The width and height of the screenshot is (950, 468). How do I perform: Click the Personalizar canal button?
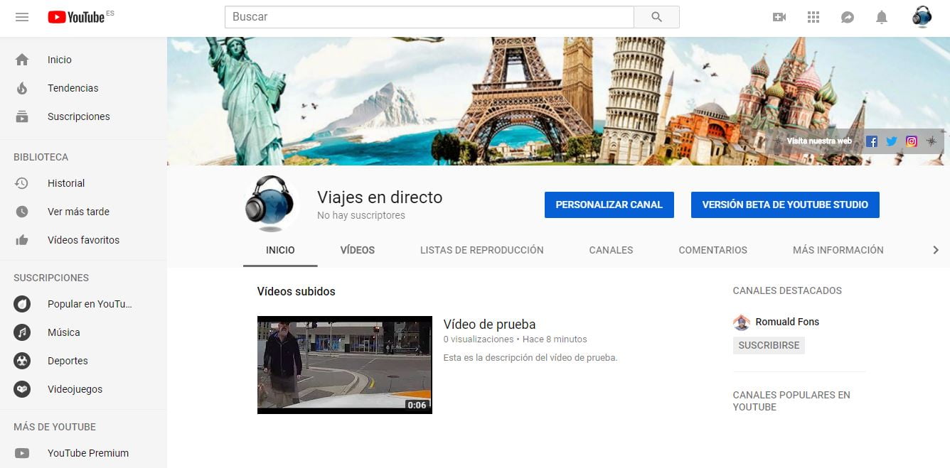click(x=609, y=205)
